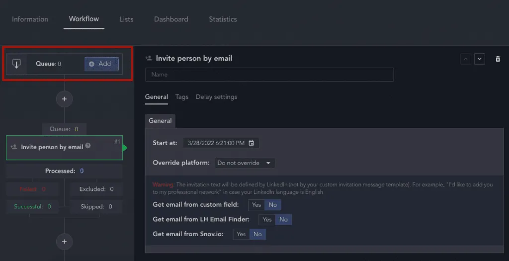Screen dimensions: 509x261
Task: Click the Successful: 0 counter
Action: 32,207
